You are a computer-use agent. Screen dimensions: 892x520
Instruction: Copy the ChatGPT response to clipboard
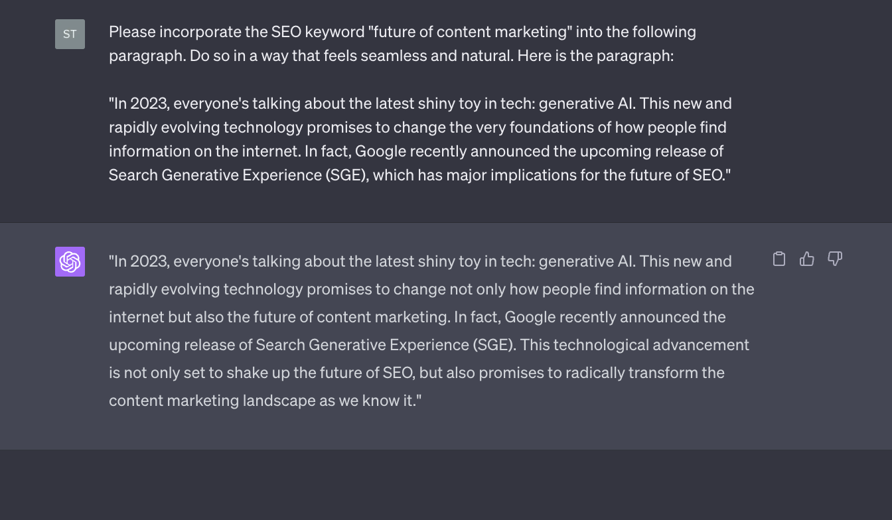779,259
